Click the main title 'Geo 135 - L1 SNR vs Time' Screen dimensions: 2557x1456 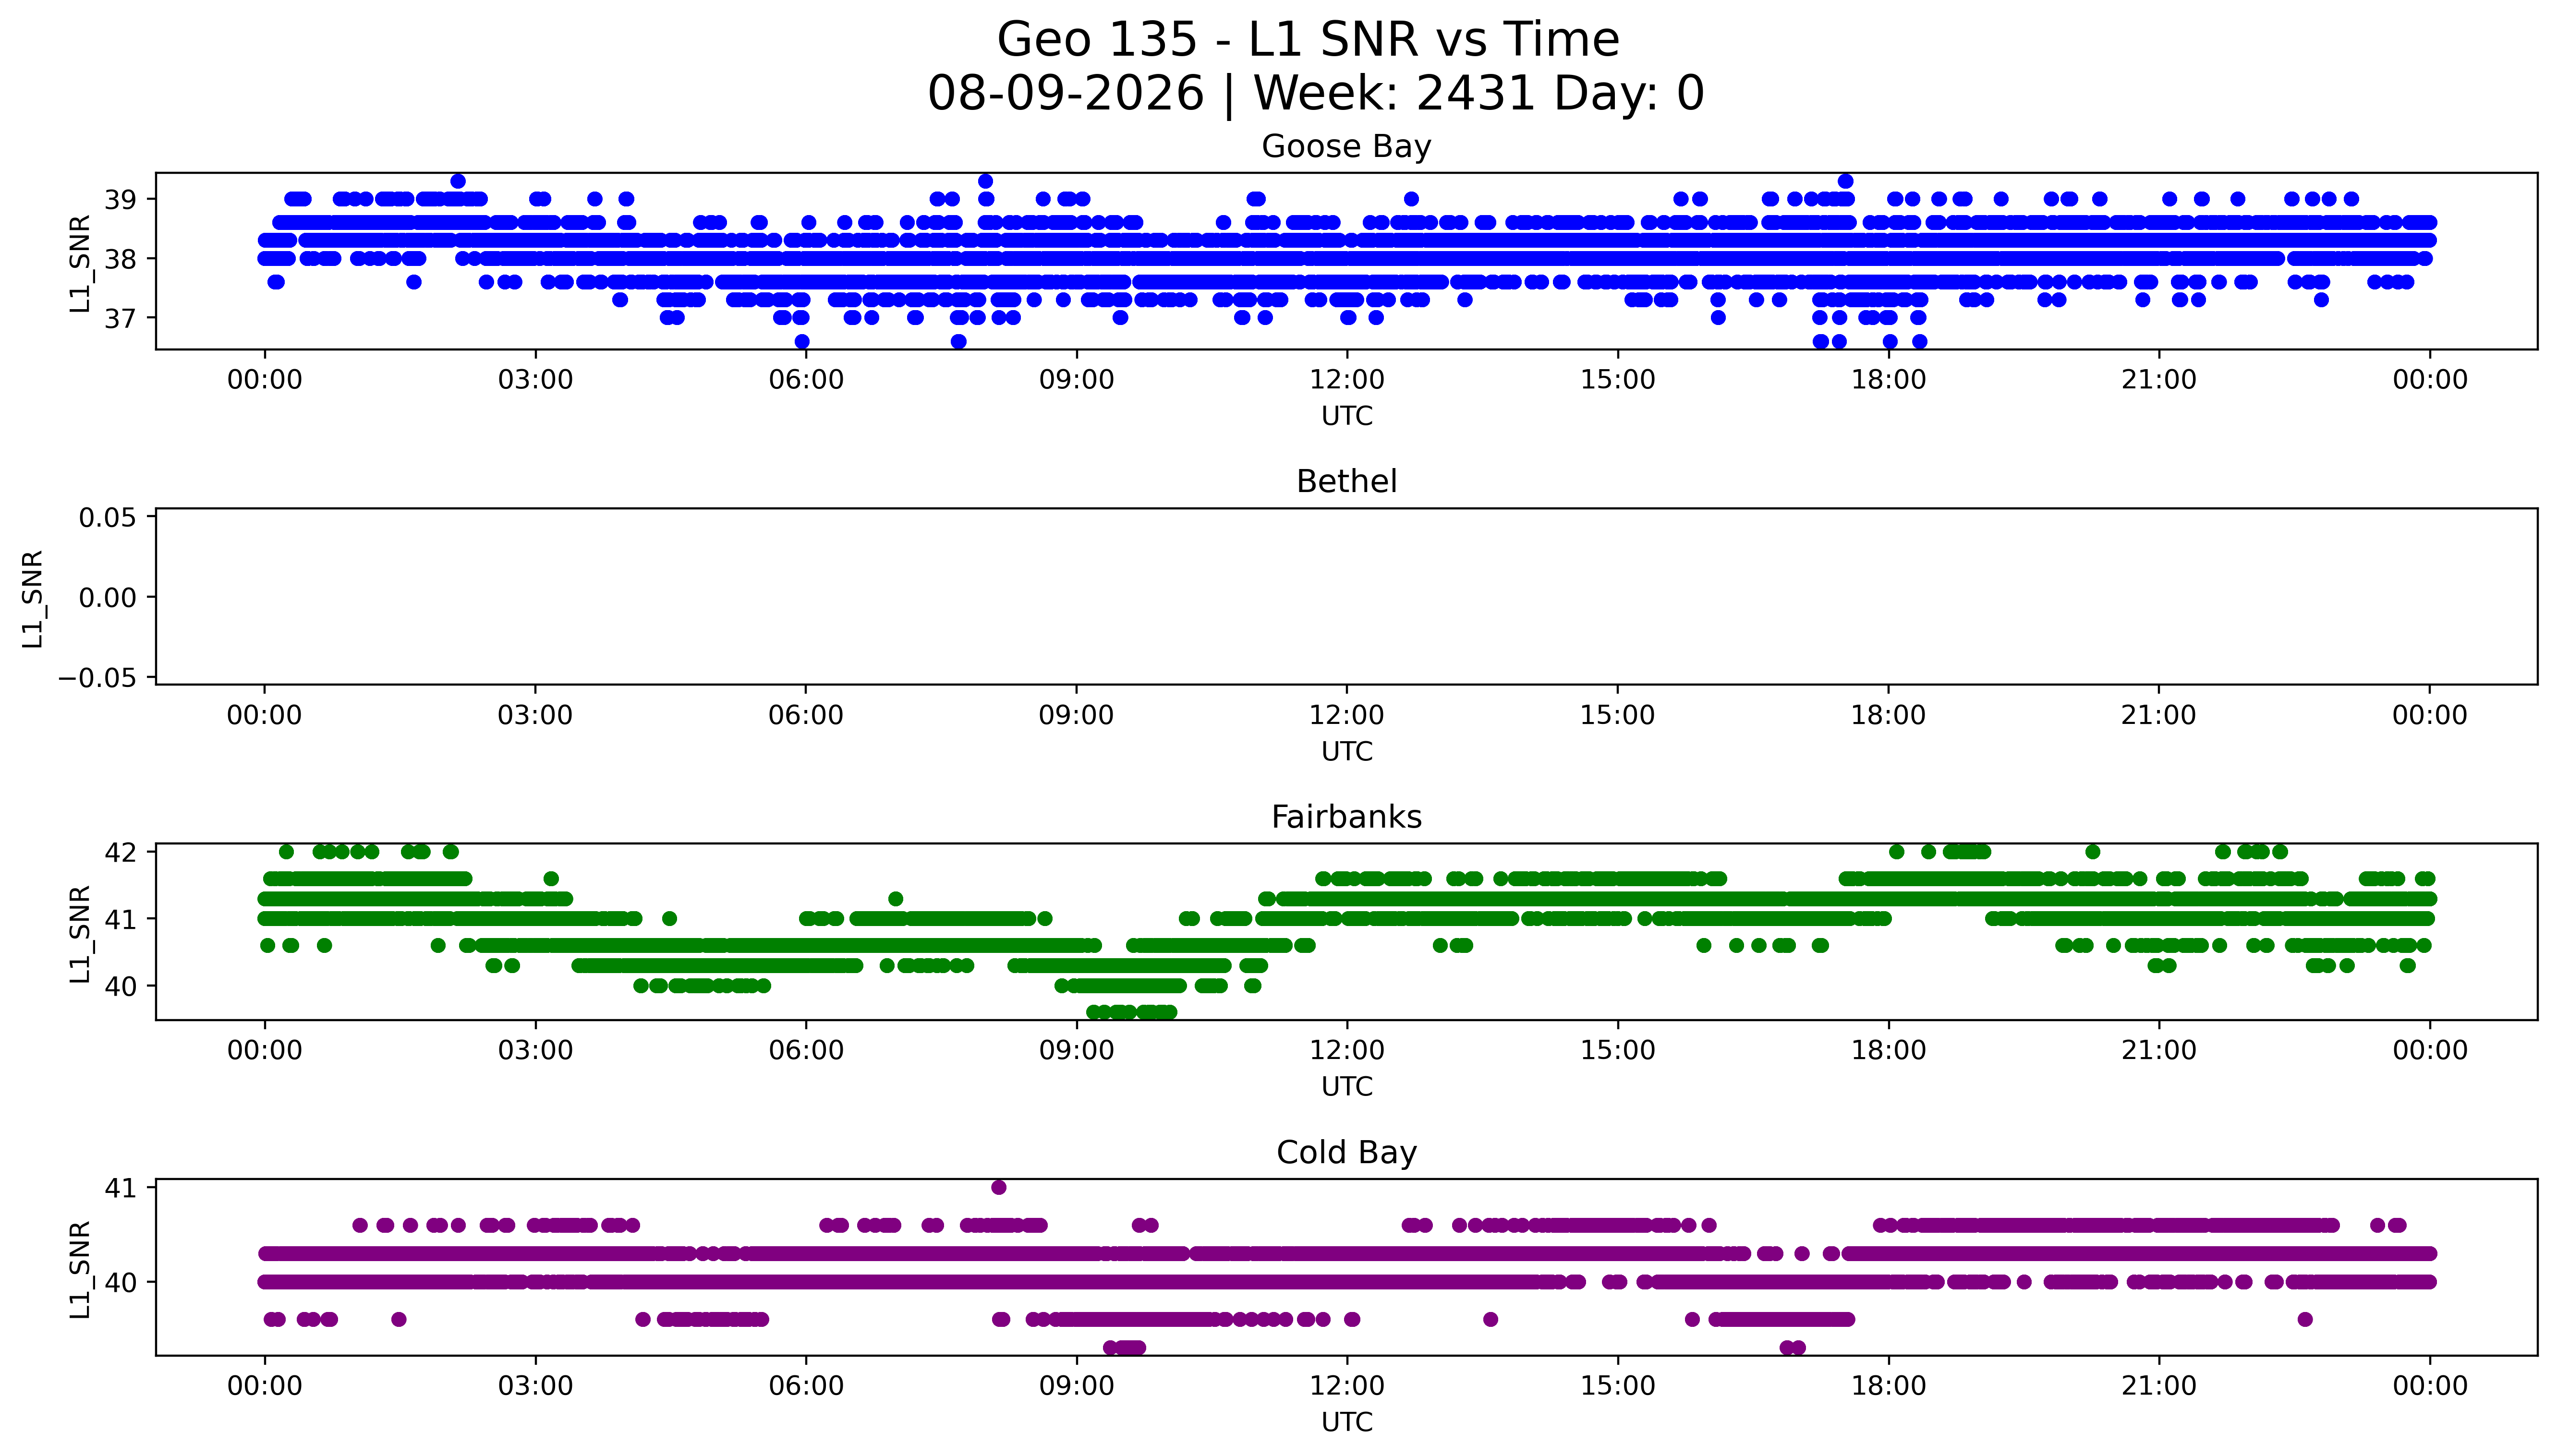tap(1308, 41)
